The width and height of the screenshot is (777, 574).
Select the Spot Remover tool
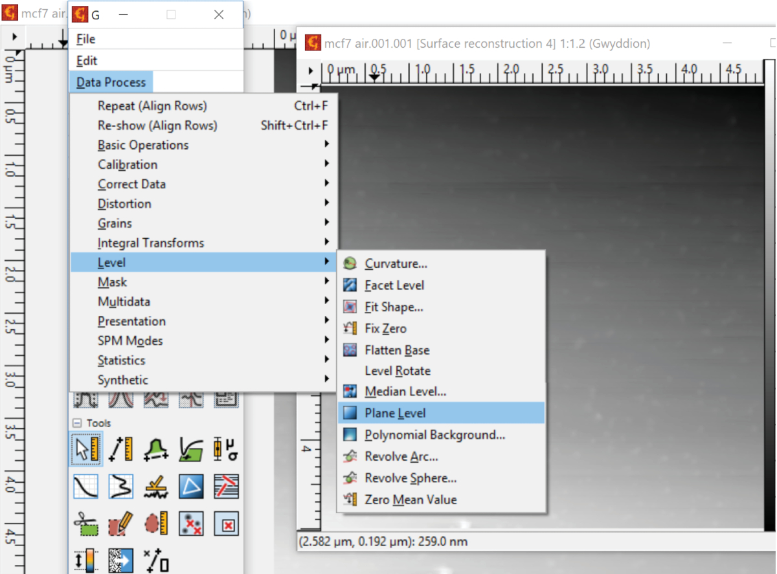(x=226, y=524)
